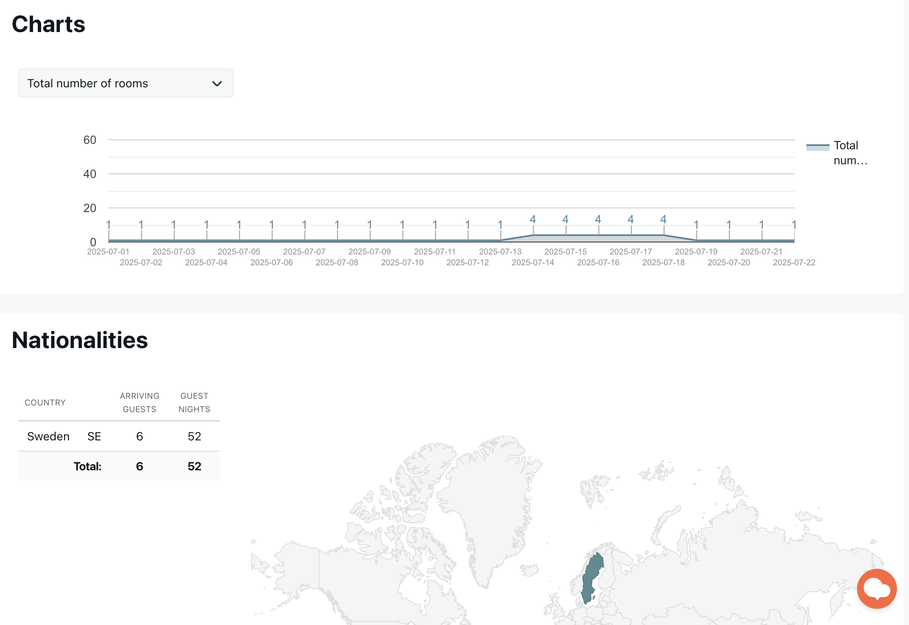Click the 2025-07-18 data point labeled 4

coord(663,235)
